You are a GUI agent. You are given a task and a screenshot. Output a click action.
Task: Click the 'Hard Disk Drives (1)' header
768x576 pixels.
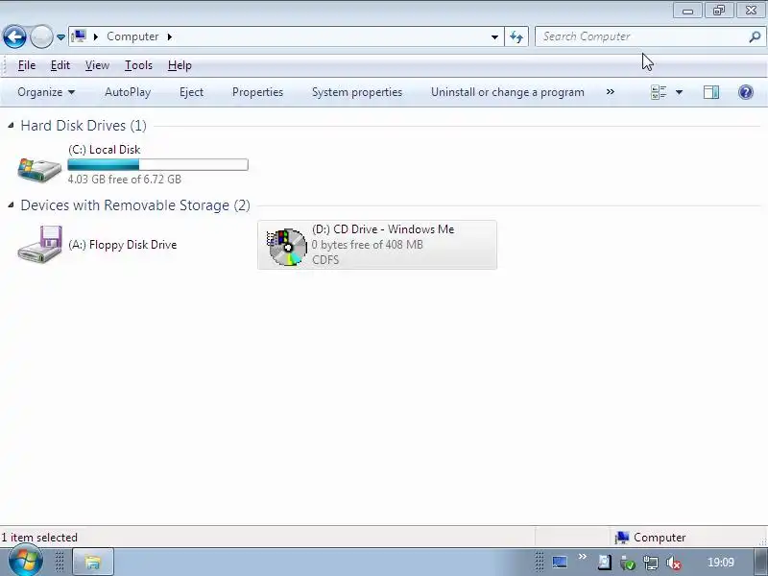coord(84,126)
